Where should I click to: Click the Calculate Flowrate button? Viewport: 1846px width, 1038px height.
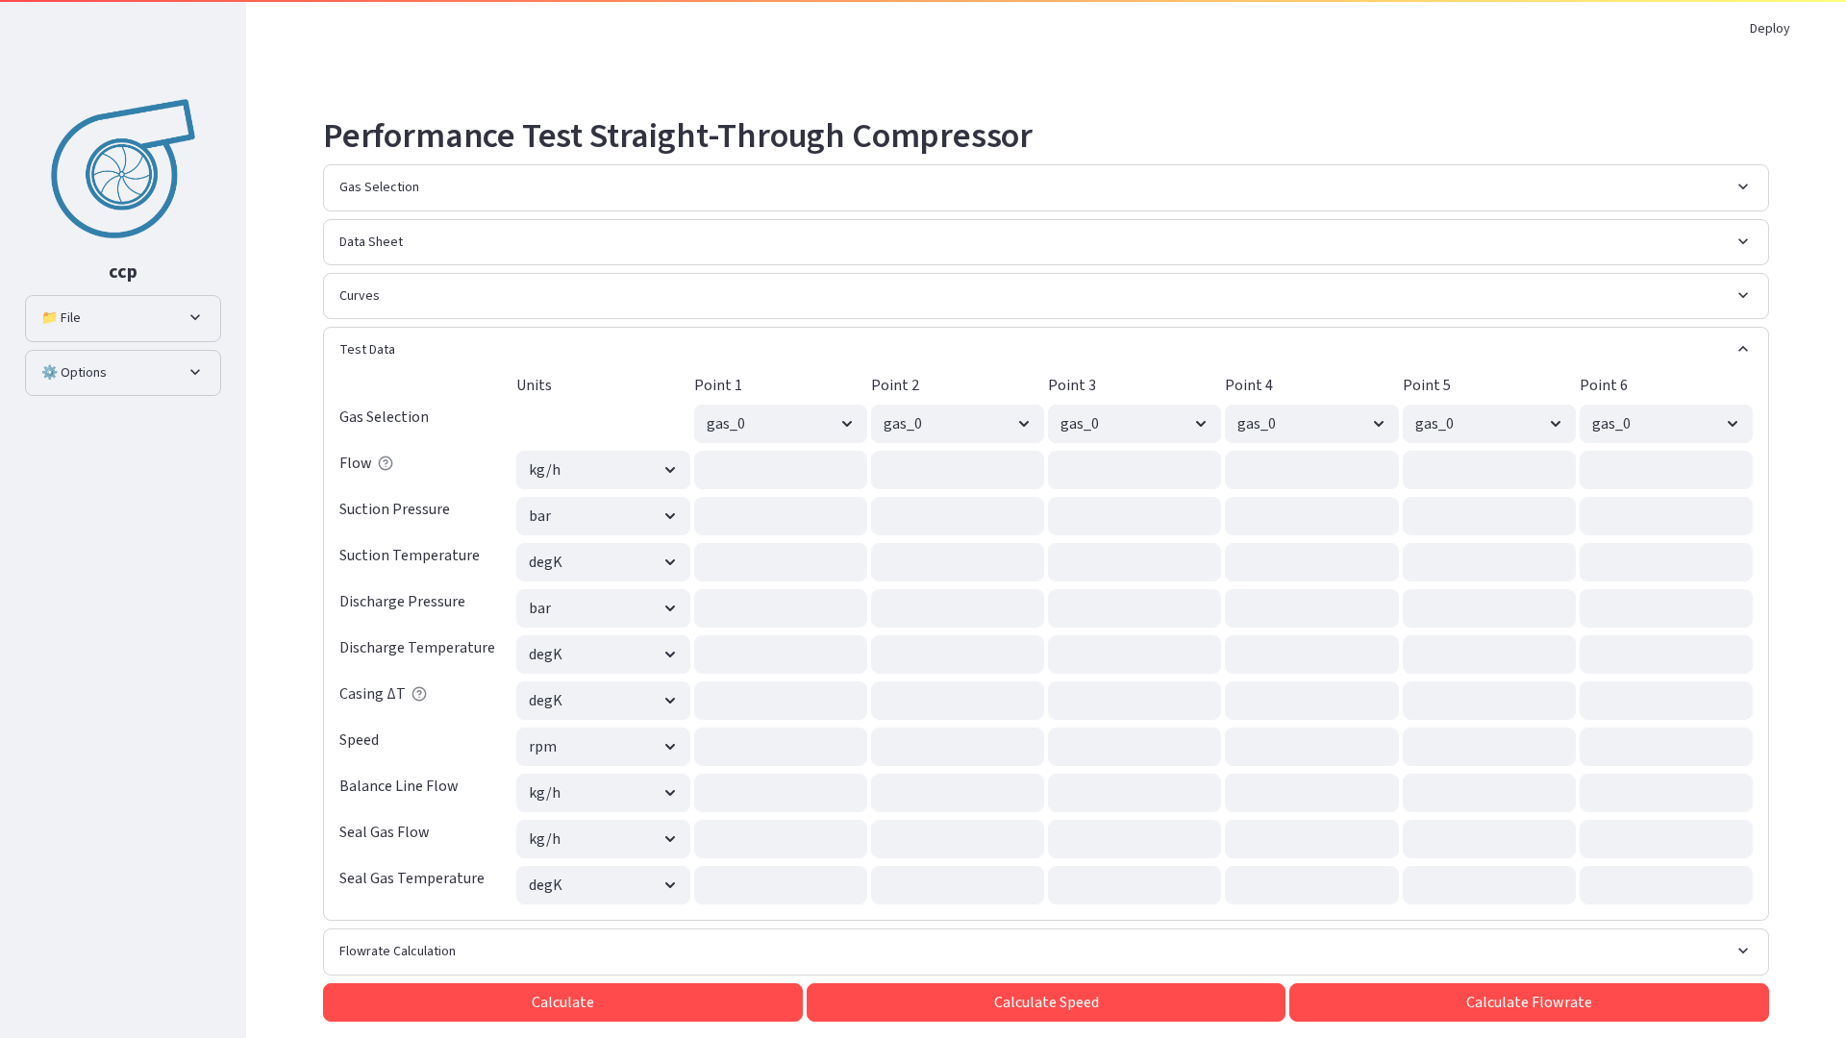(1529, 1002)
